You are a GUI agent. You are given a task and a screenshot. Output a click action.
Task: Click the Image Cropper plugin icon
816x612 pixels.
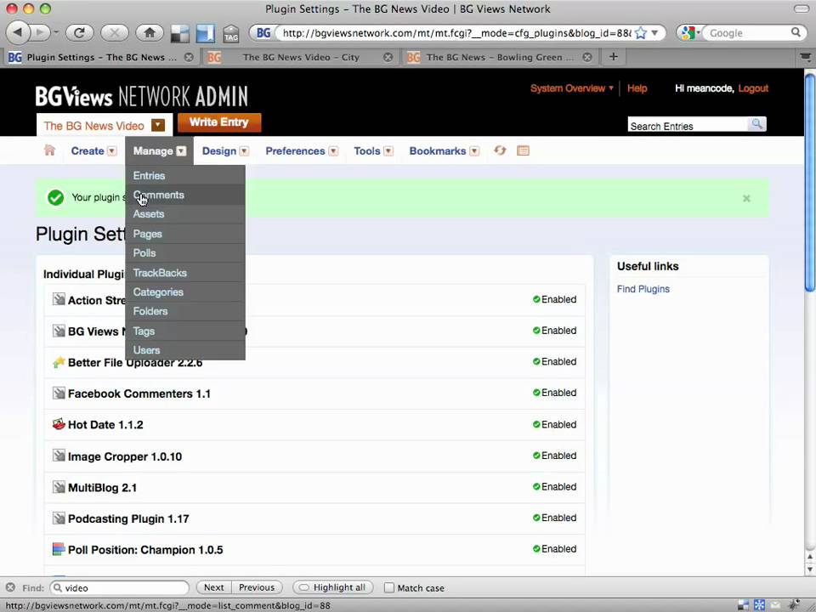[x=59, y=456]
